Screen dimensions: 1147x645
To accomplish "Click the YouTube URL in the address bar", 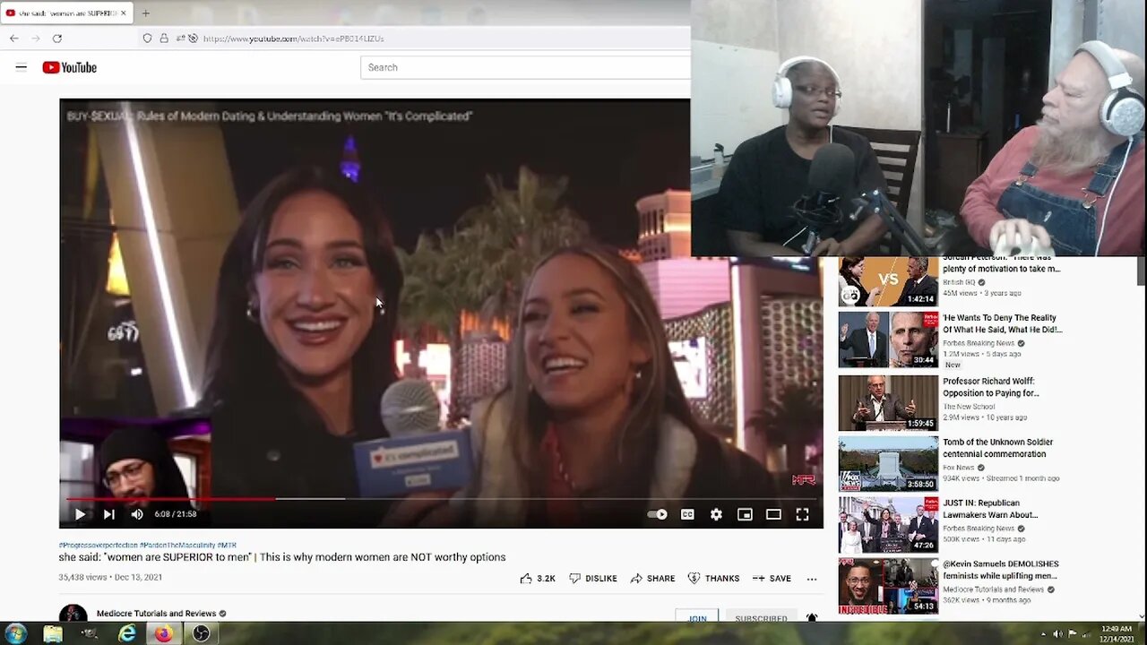I will pyautogui.click(x=293, y=39).
